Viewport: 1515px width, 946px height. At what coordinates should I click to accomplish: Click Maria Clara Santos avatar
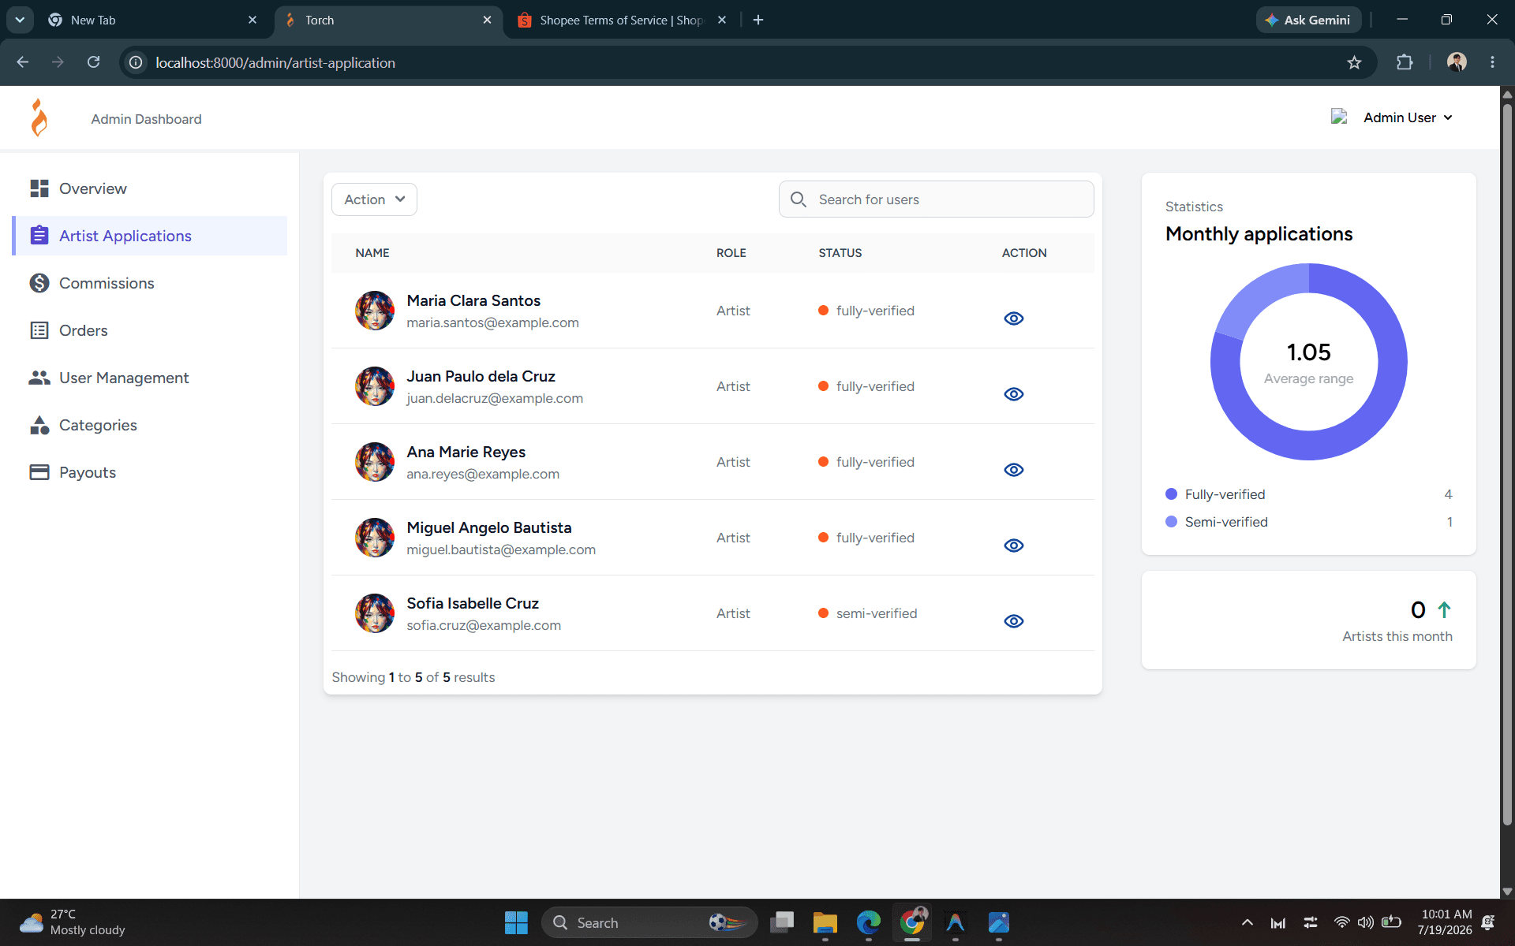[x=375, y=311]
